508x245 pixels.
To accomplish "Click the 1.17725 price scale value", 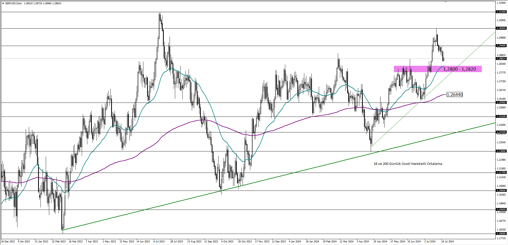I will point(502,238).
